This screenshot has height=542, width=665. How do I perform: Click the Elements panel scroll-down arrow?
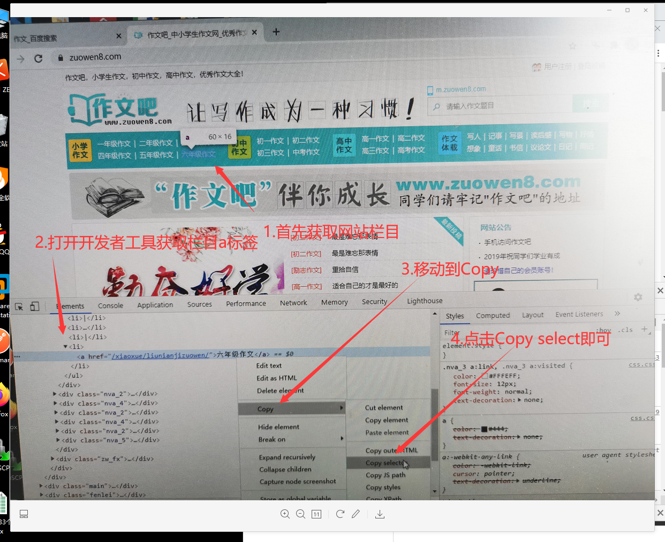434,491
